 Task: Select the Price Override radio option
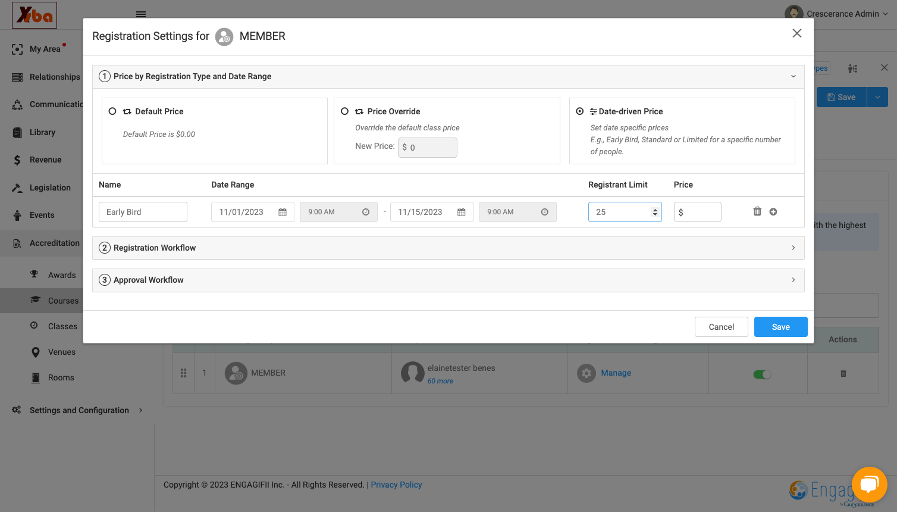[344, 111]
